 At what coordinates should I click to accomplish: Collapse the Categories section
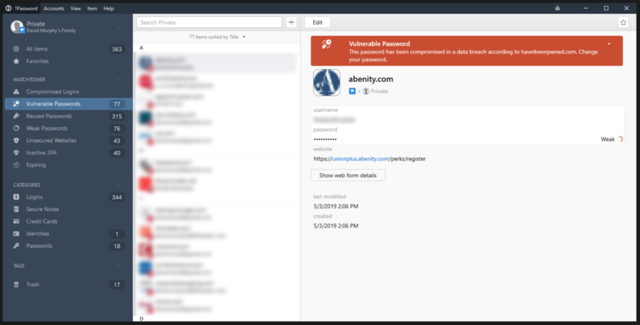[118, 185]
